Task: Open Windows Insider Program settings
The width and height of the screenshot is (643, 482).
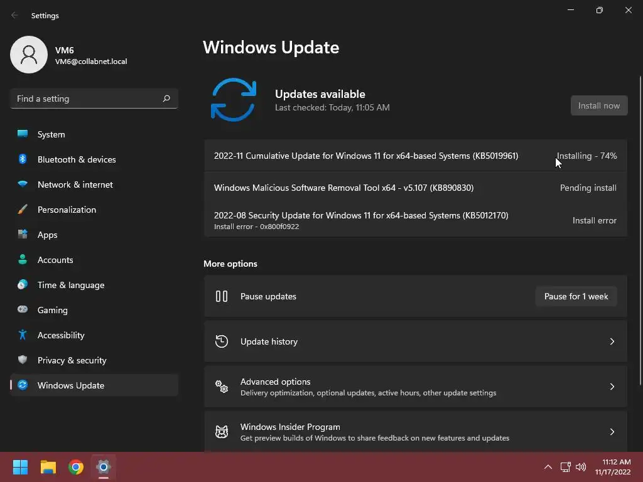Action: (416, 432)
